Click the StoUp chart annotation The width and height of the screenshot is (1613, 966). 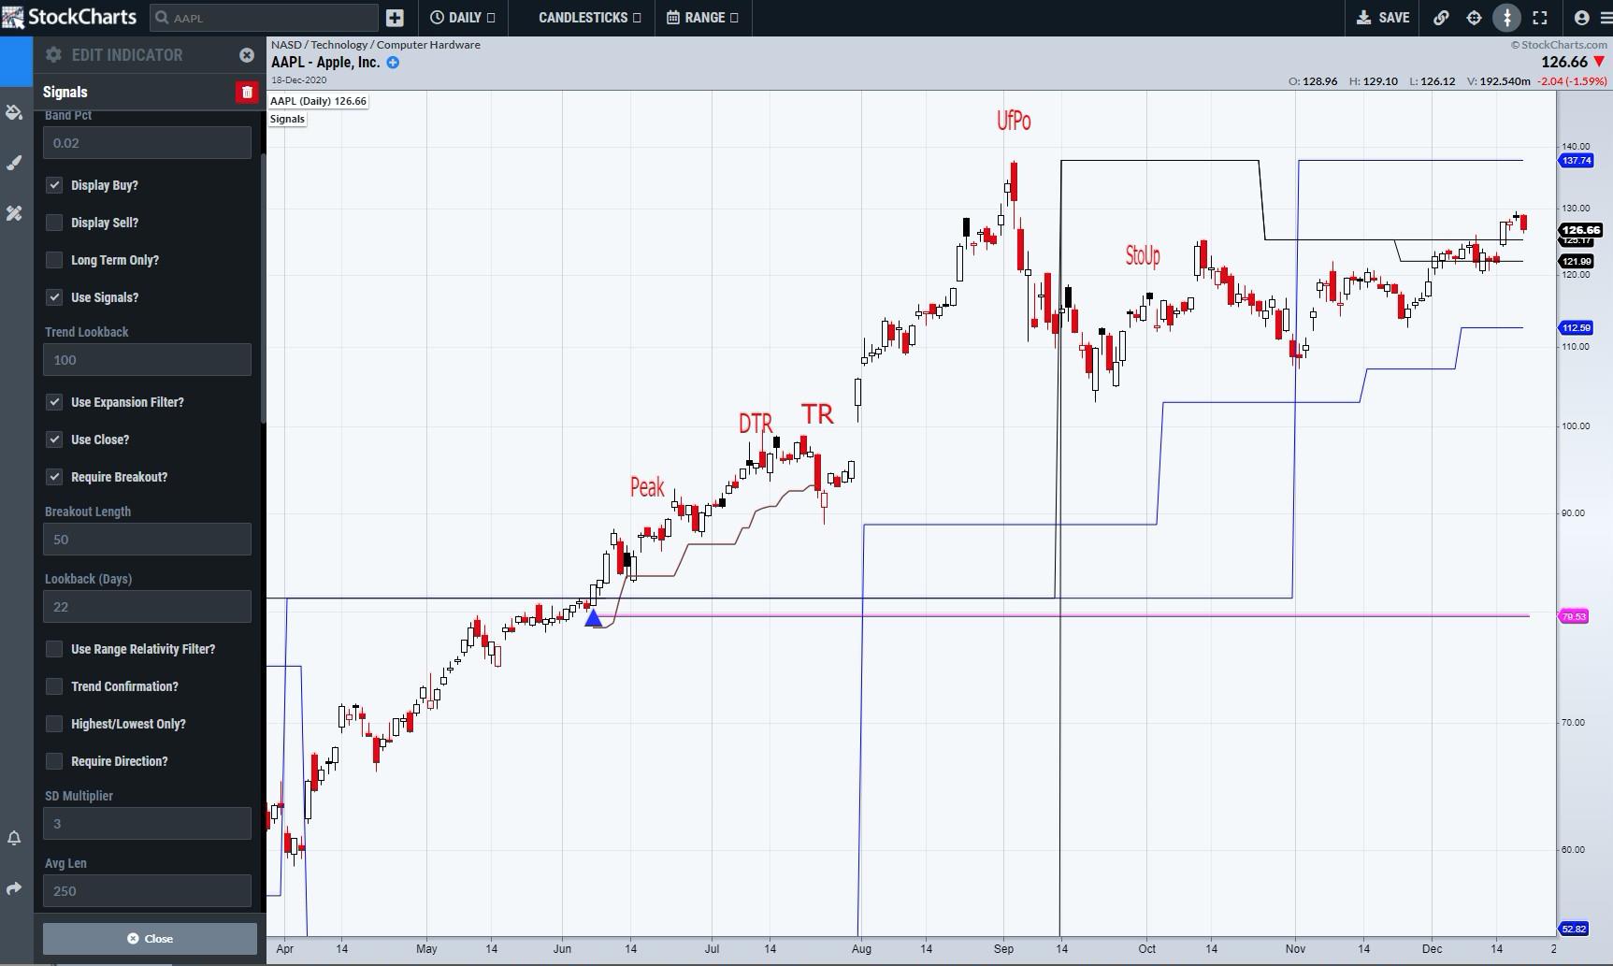point(1143,255)
